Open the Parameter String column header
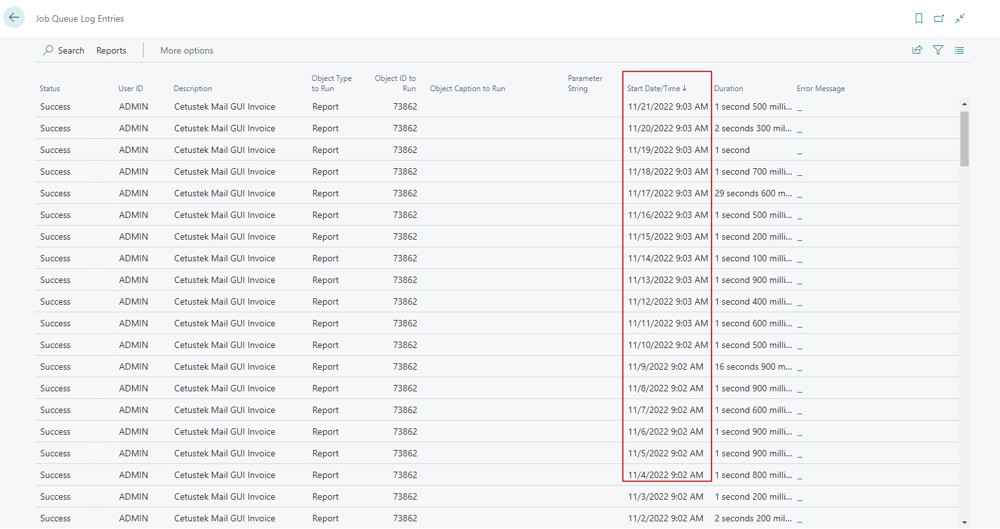 click(x=585, y=83)
